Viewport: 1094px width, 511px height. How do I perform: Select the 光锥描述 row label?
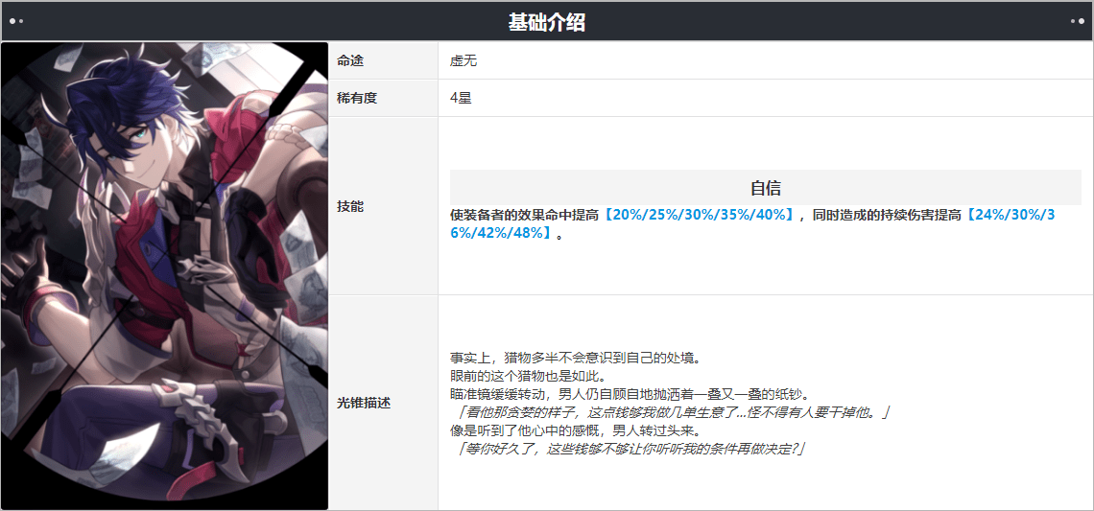[364, 403]
